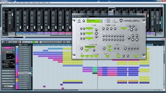Open the Oscillator 2 waveform selector

point(89,33)
